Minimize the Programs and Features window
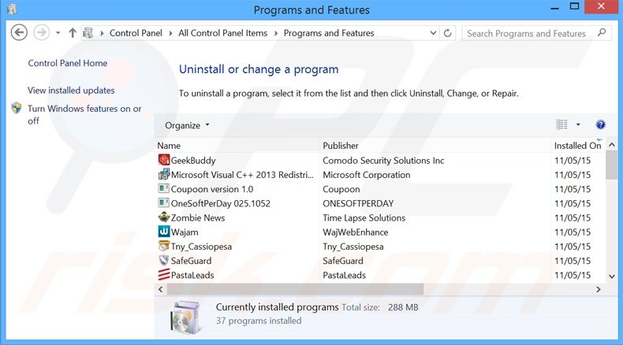This screenshot has width=623, height=345. click(554, 8)
